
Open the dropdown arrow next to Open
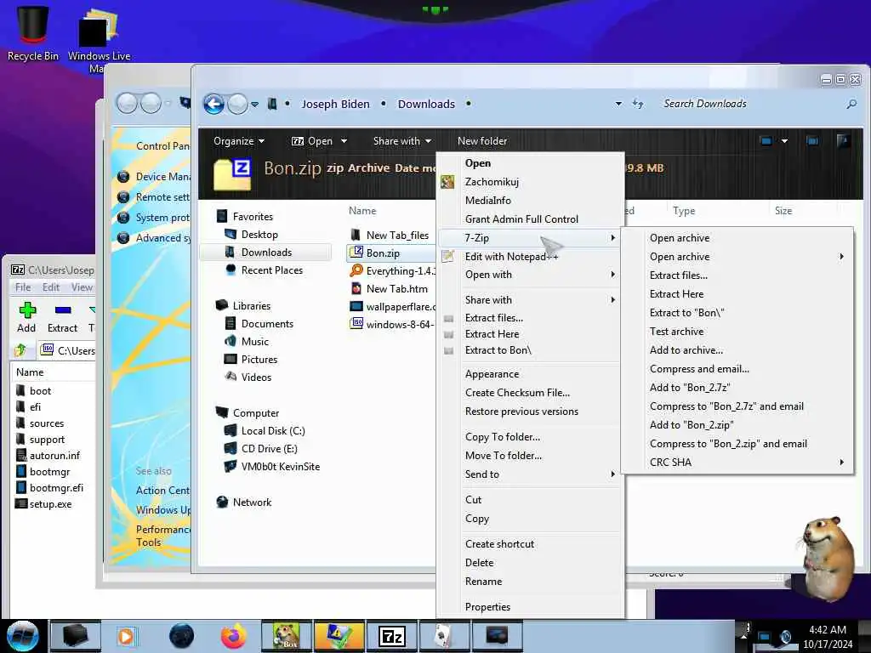point(344,141)
